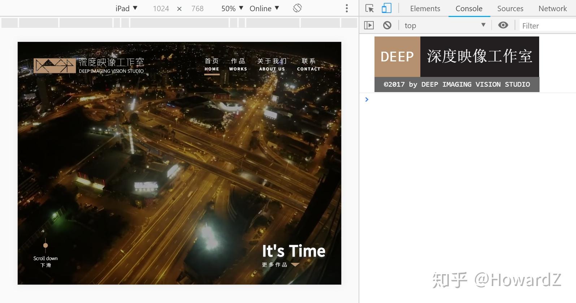This screenshot has height=303, width=576.
Task: Open the device toolbar three-dot menu
Action: 347,8
